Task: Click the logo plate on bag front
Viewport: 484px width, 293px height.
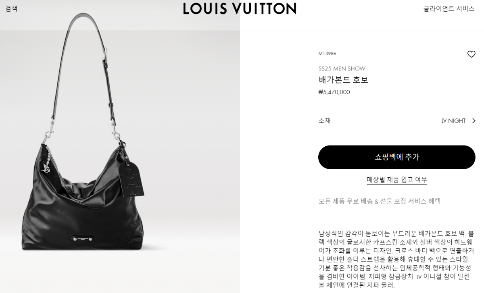Action: [x=83, y=239]
